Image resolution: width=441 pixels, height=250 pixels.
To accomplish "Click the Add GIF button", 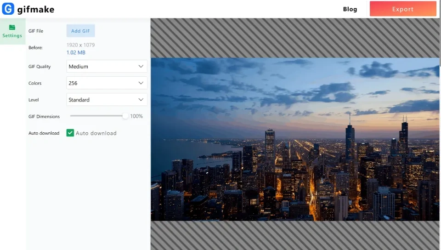I will point(80,31).
